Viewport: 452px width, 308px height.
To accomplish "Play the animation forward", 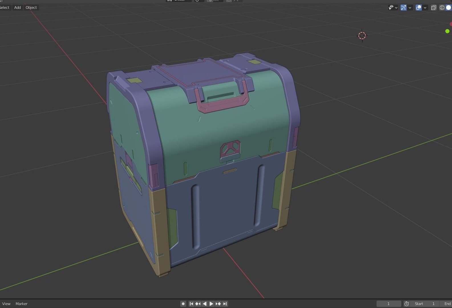I will [211, 304].
